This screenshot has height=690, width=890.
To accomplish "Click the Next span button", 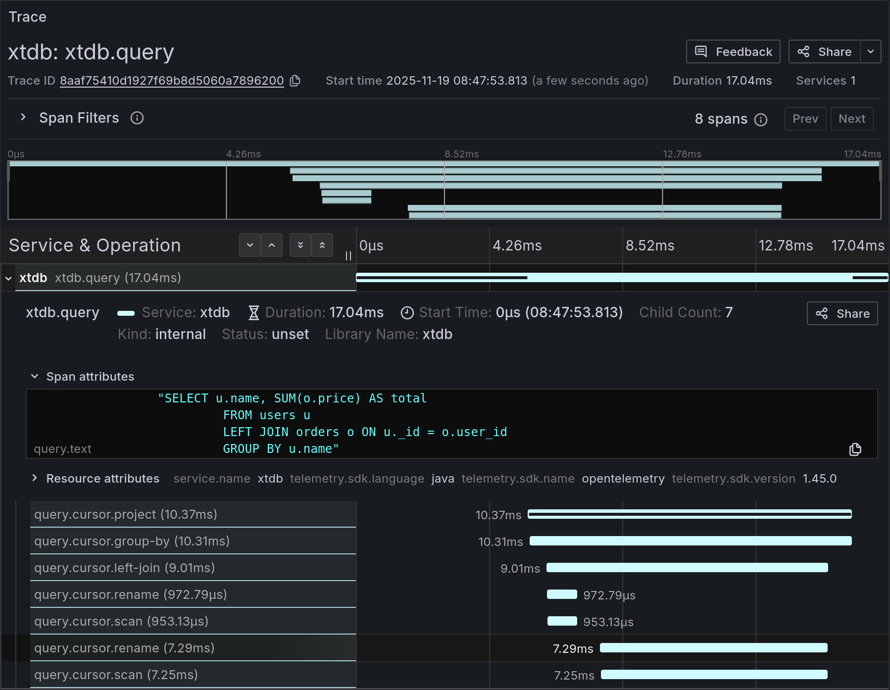I will 852,119.
